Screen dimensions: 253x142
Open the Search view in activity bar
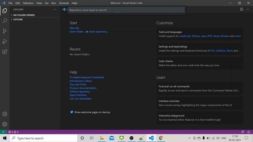click(5, 21)
